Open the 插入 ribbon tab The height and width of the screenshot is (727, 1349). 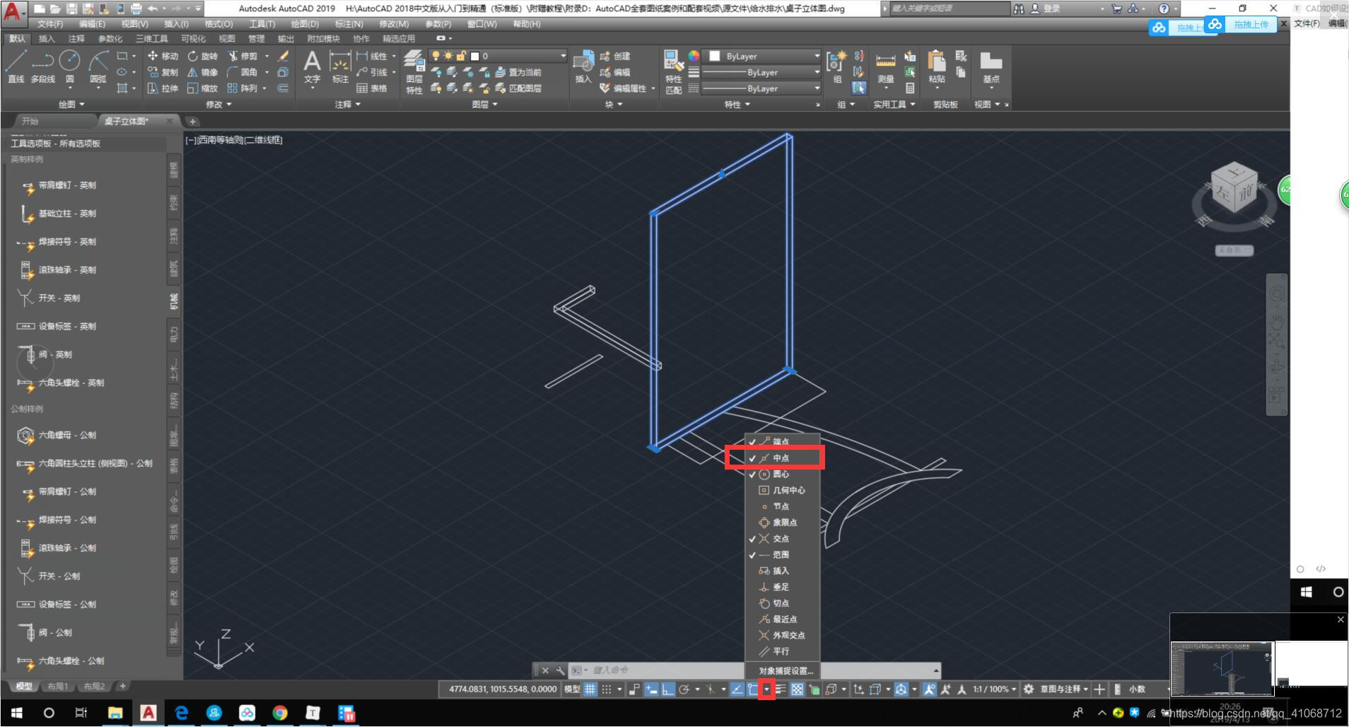47,38
